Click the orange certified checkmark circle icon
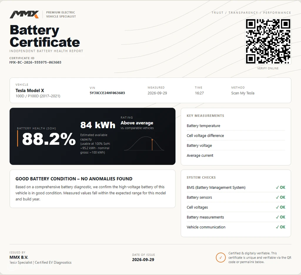Viewport: 301px width, 275px height. click(220, 258)
